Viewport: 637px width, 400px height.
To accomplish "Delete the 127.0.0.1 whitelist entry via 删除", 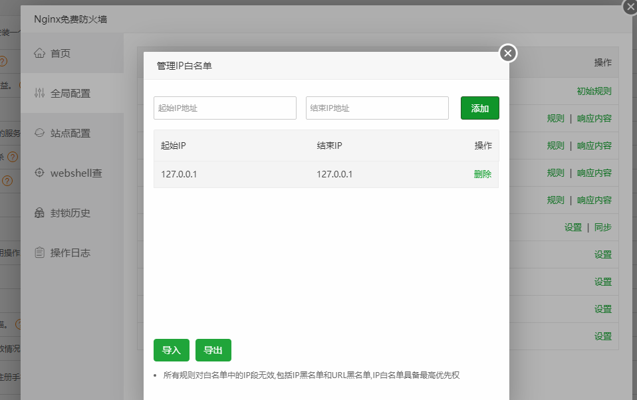I will [482, 173].
